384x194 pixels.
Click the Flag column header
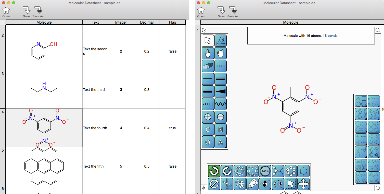[x=172, y=22]
